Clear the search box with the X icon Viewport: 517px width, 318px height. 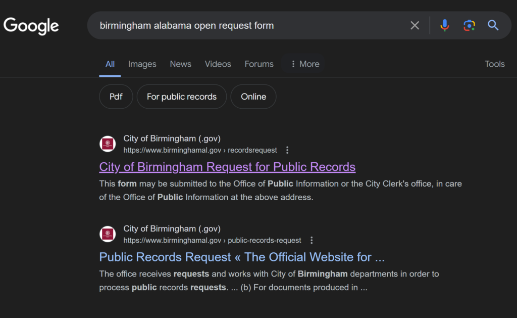coord(415,25)
